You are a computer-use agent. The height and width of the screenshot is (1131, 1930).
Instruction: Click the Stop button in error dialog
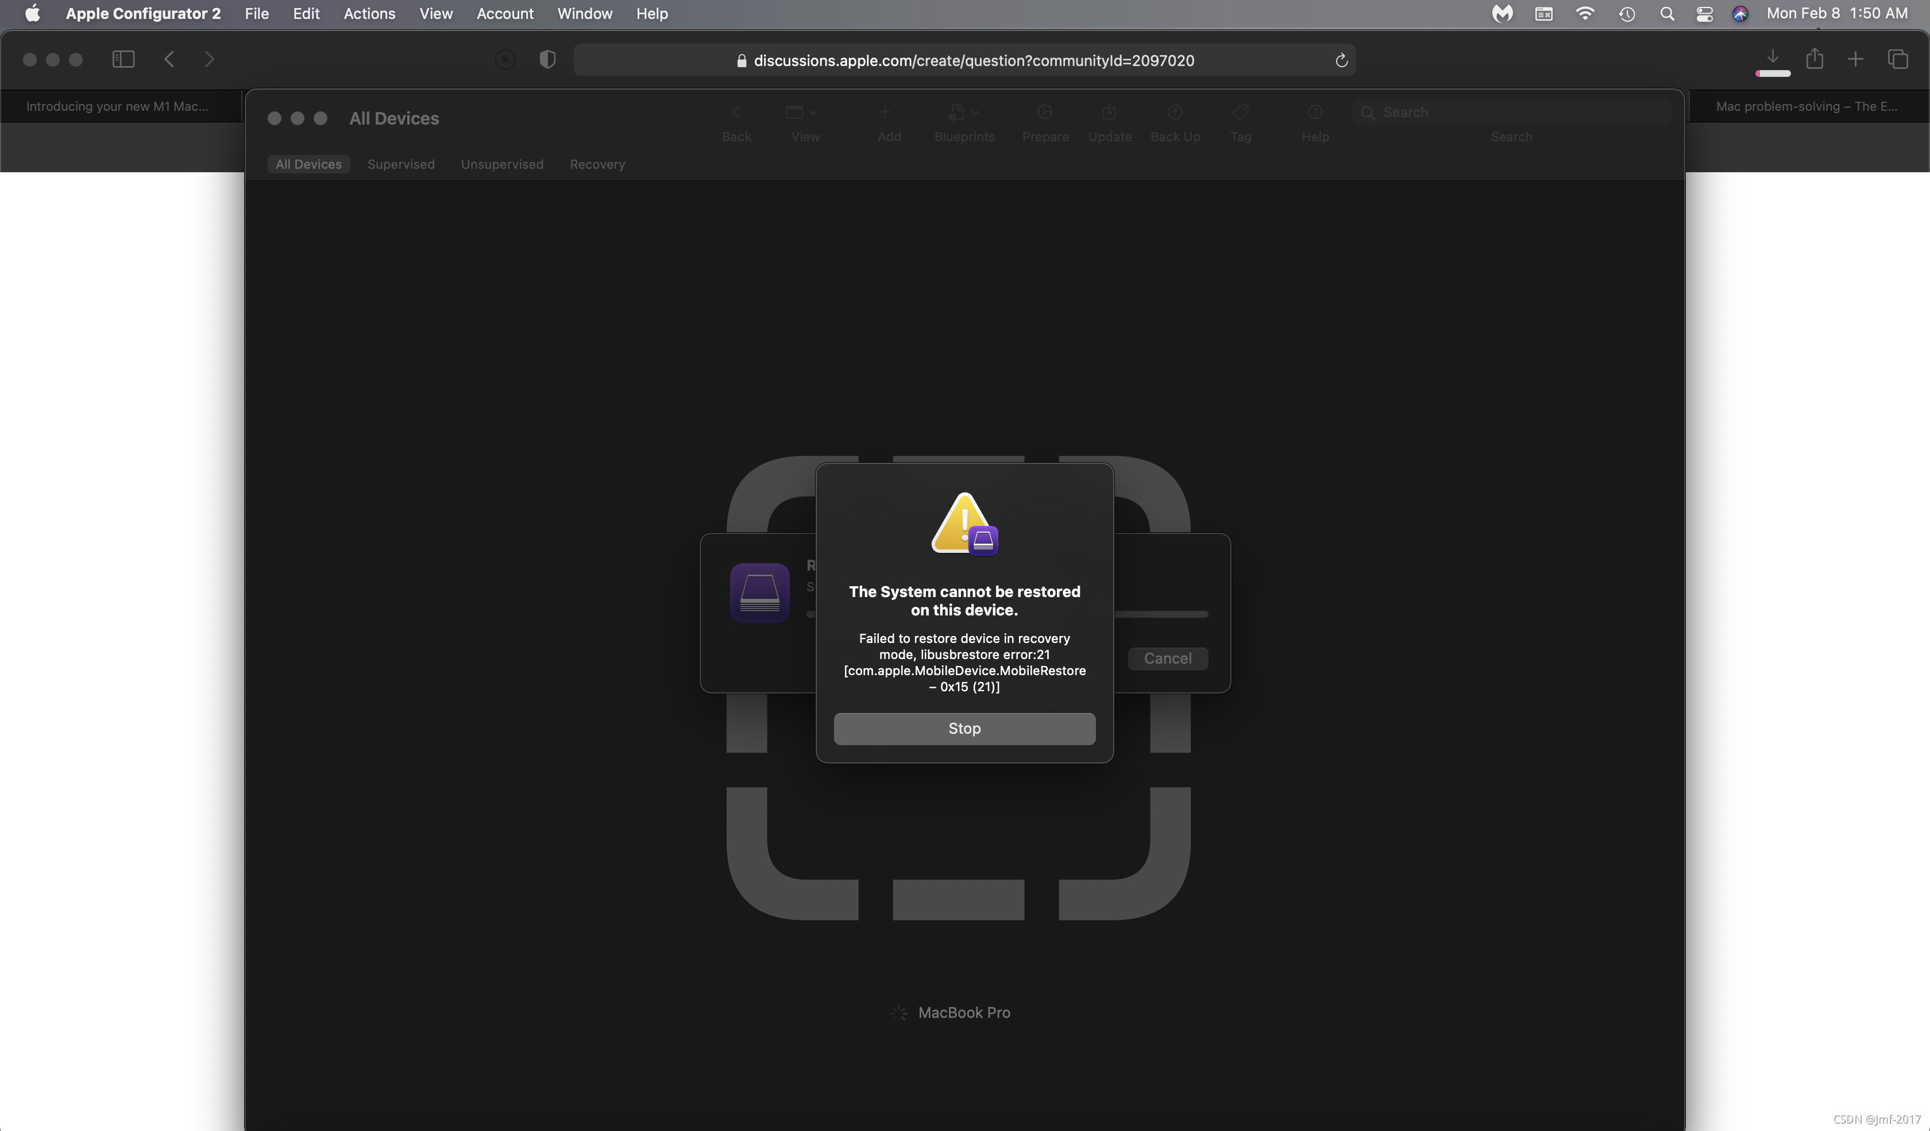[963, 729]
